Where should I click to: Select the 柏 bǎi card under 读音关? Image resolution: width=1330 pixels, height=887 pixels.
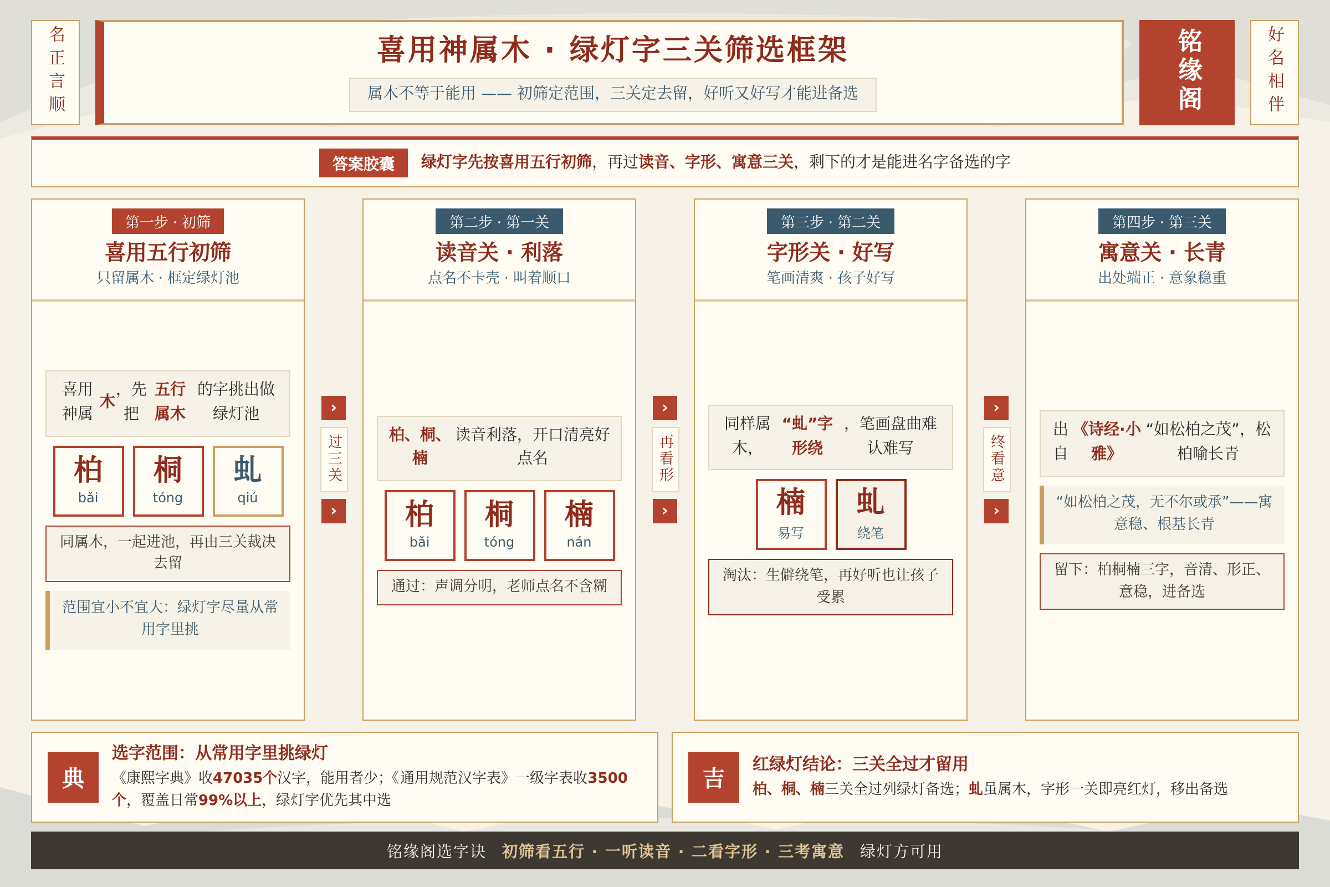click(420, 526)
